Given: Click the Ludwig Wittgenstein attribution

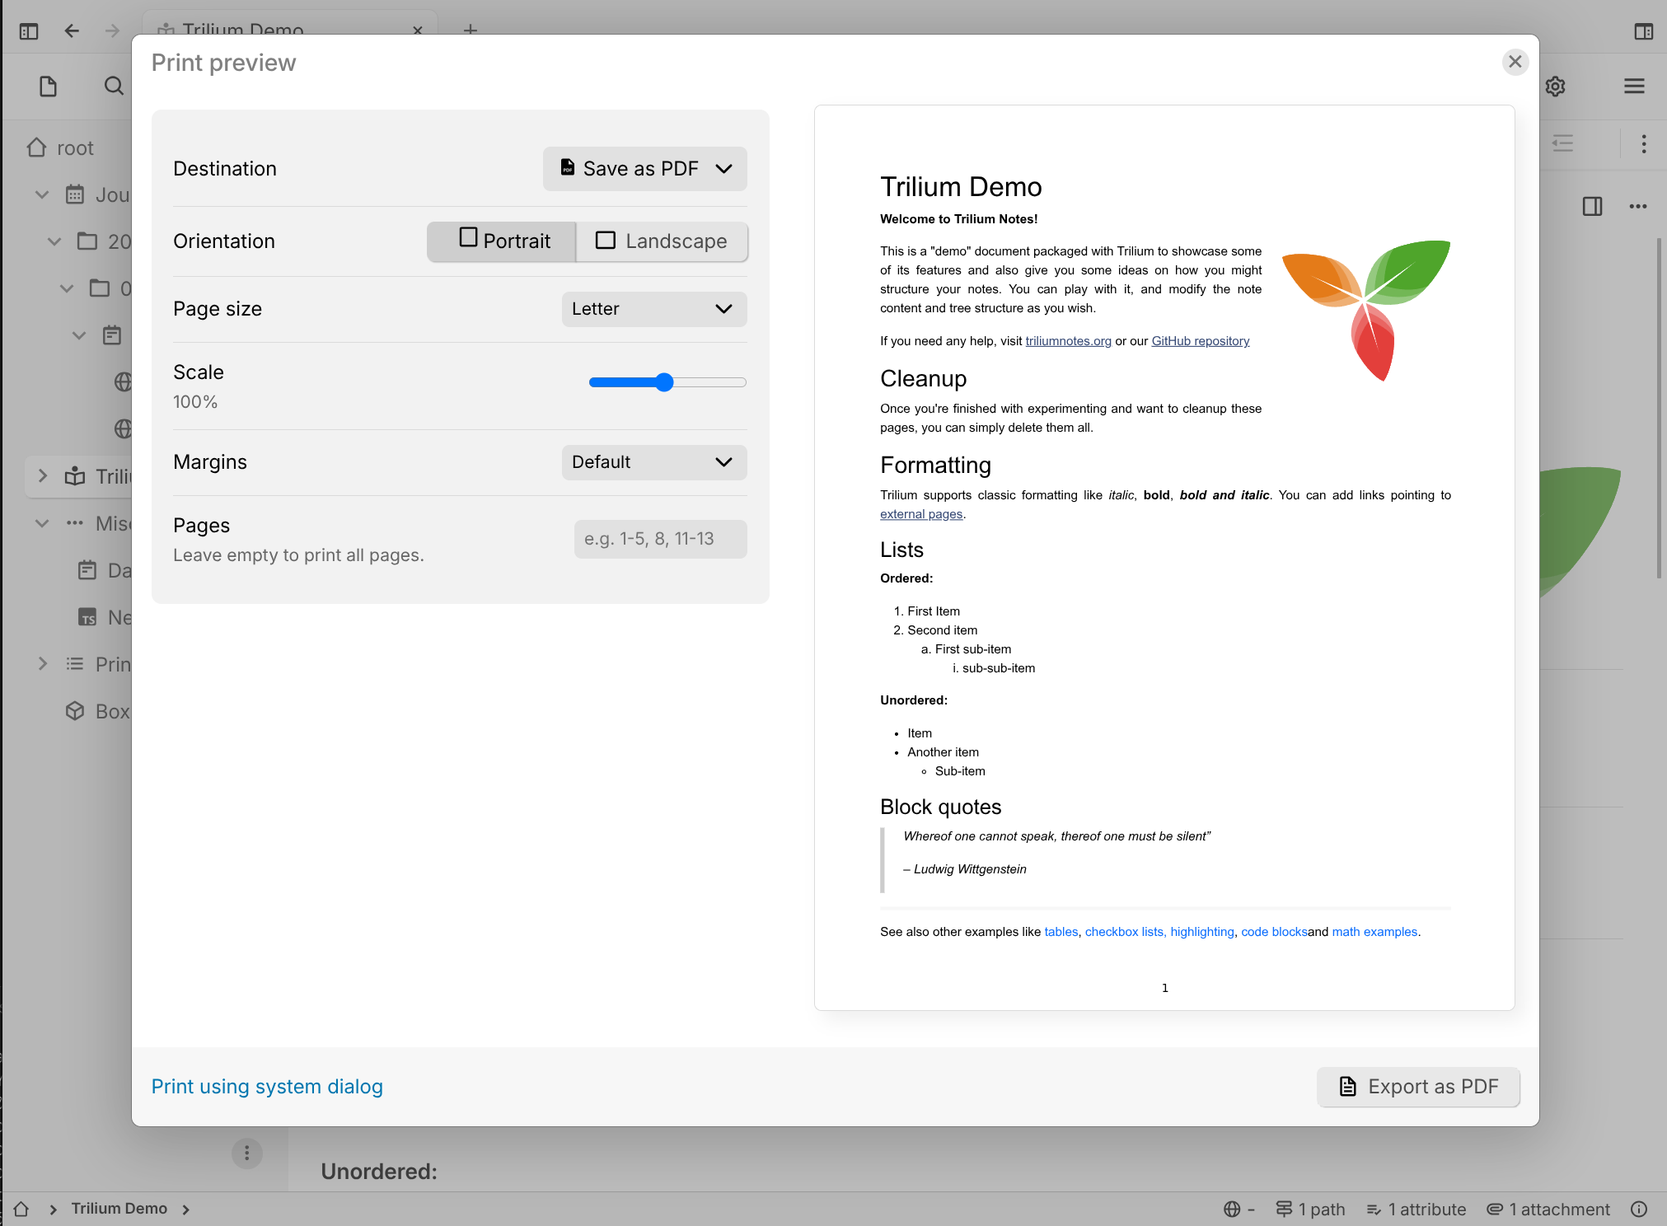Looking at the screenshot, I should click(x=965, y=869).
